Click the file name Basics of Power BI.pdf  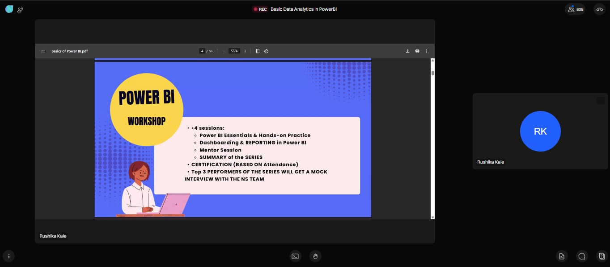(x=69, y=51)
